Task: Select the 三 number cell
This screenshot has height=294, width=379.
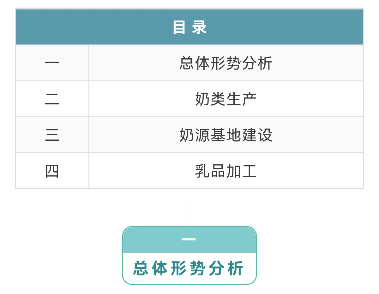Action: (x=52, y=135)
